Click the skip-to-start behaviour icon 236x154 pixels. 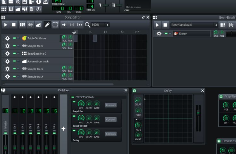pyautogui.click(x=80, y=25)
